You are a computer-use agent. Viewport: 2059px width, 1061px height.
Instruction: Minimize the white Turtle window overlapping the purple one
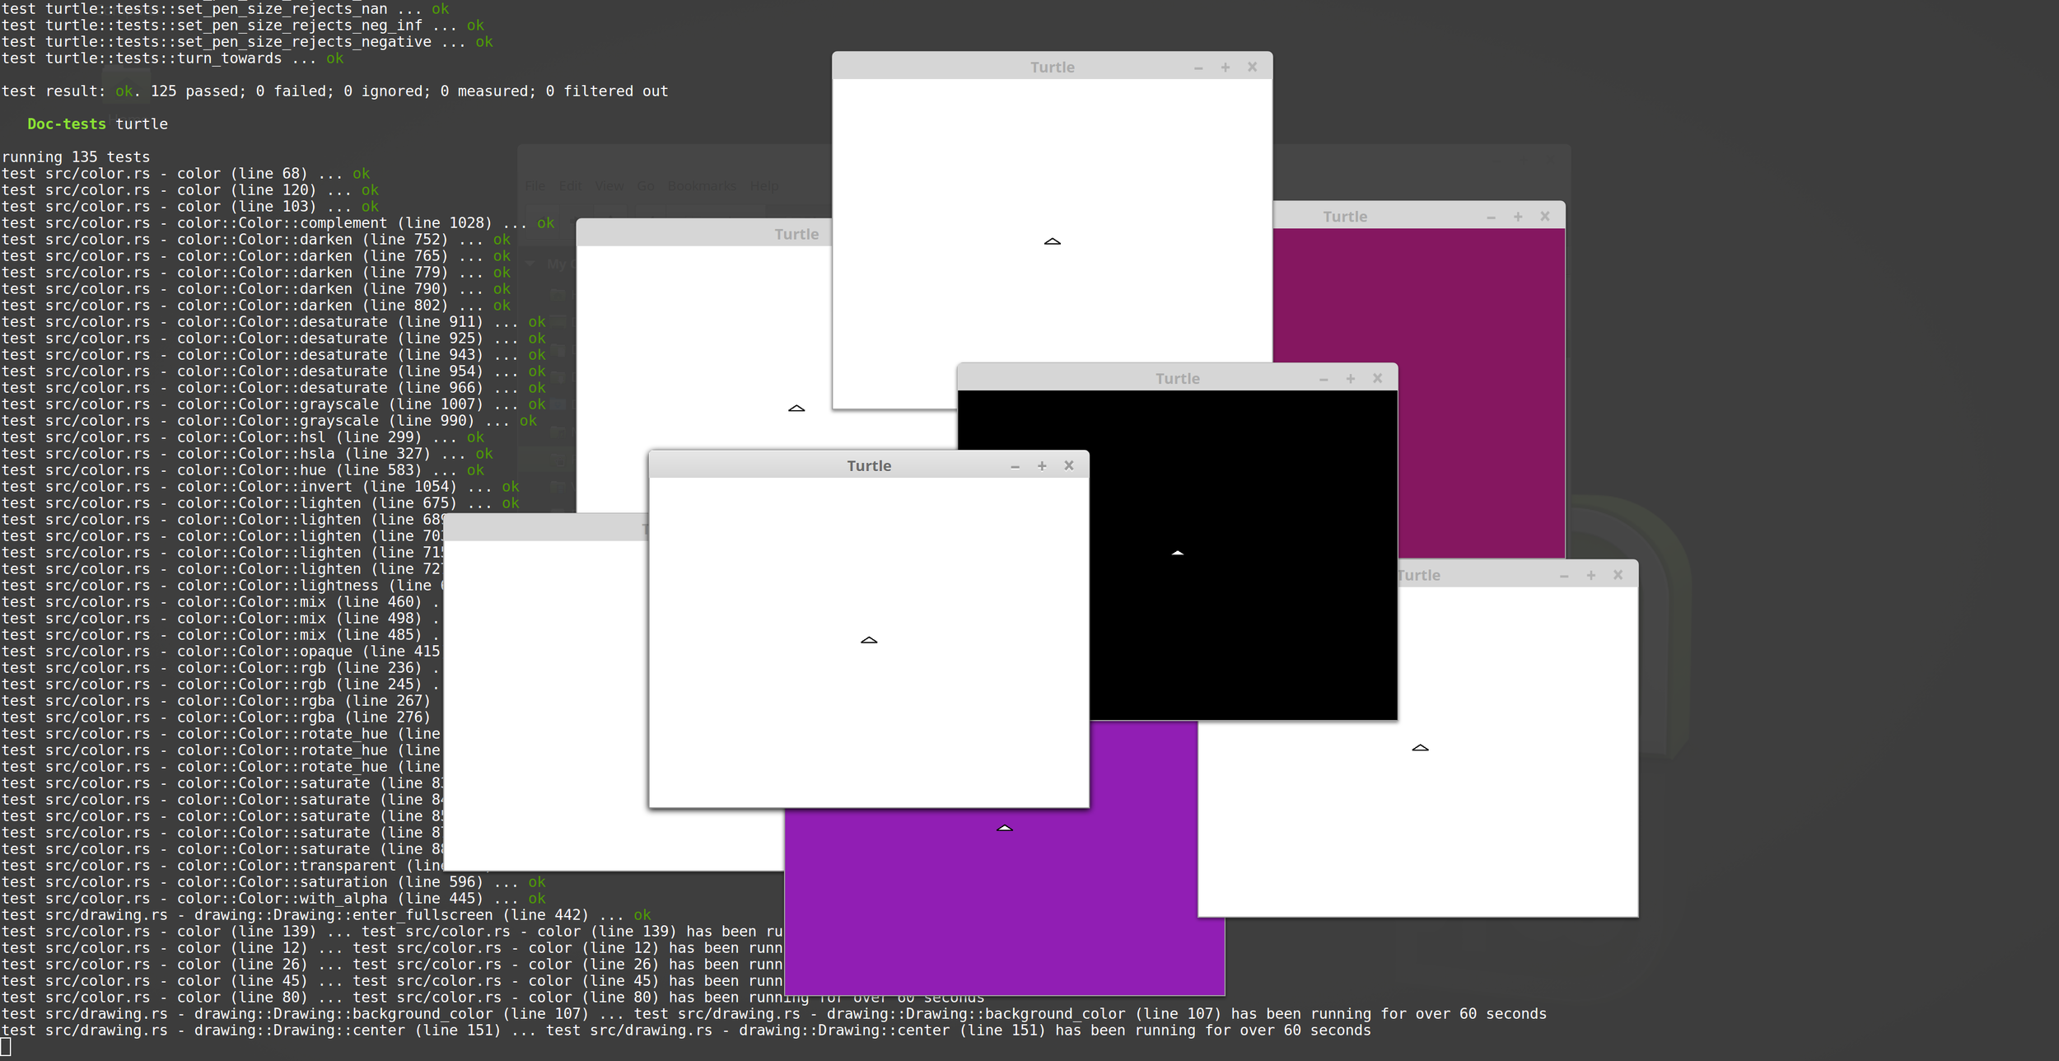pyautogui.click(x=1015, y=465)
